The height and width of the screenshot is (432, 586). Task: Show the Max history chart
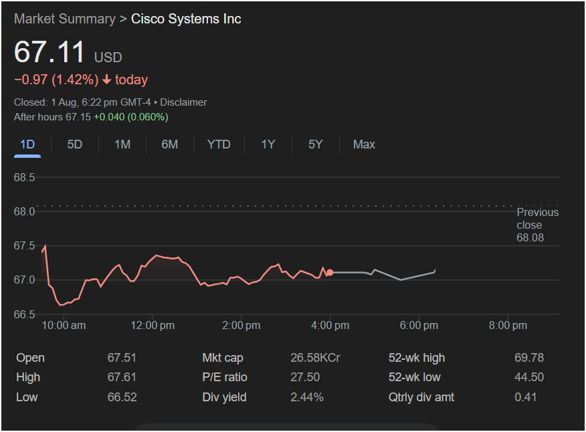point(364,144)
